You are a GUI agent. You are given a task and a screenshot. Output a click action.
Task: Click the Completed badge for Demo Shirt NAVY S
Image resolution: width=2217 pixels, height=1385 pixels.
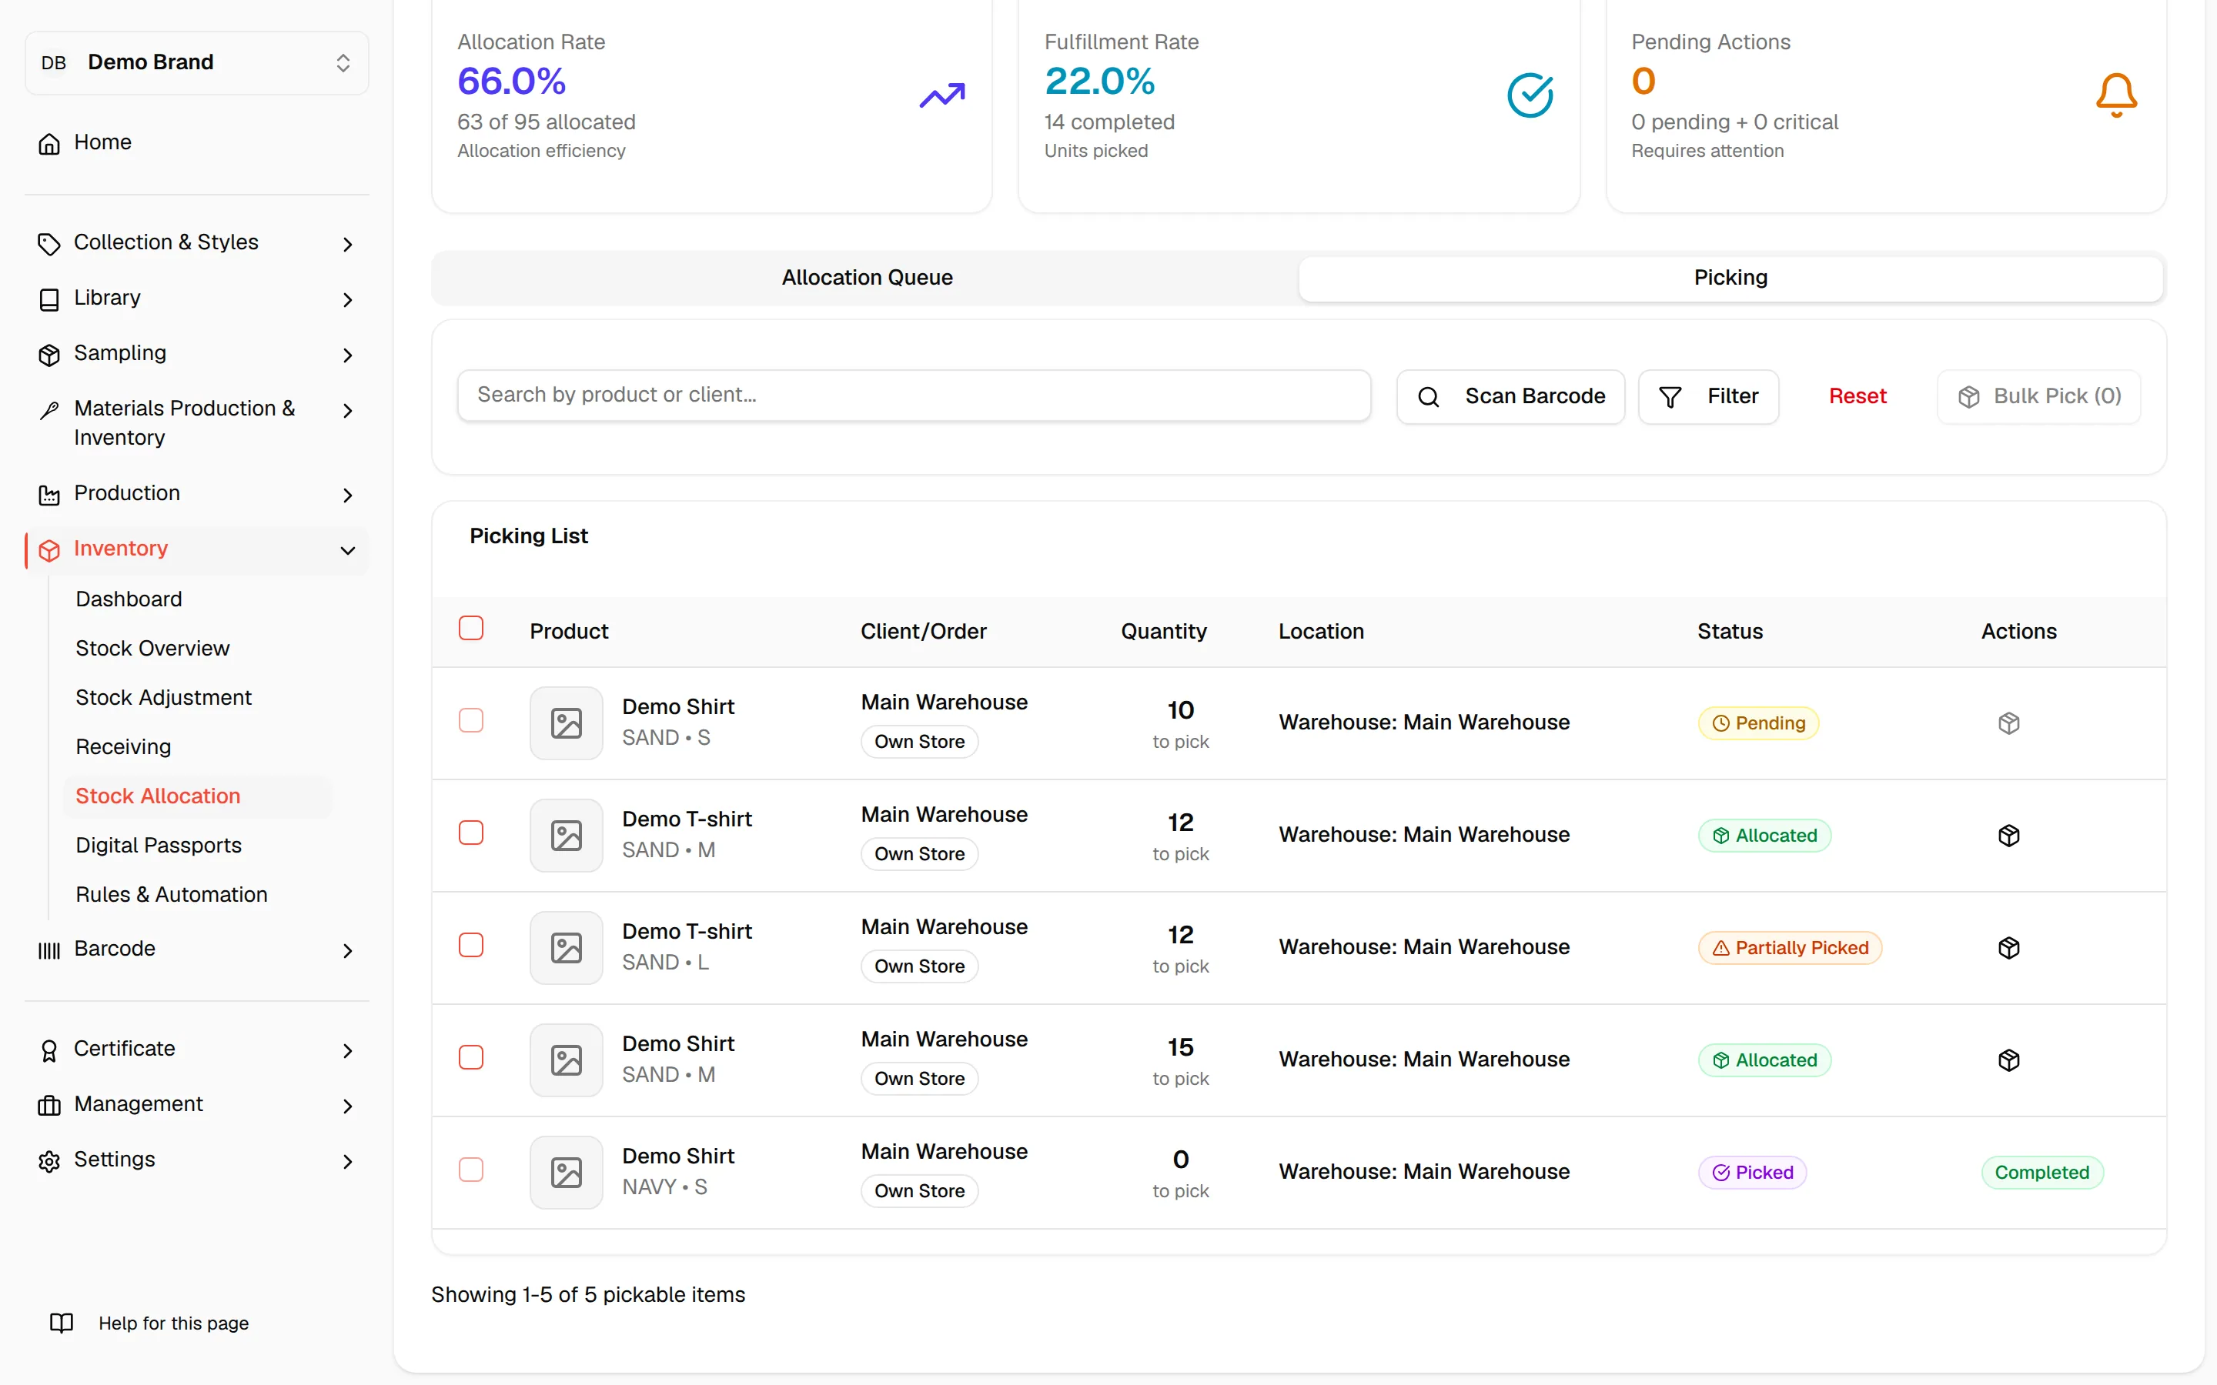point(2042,1173)
